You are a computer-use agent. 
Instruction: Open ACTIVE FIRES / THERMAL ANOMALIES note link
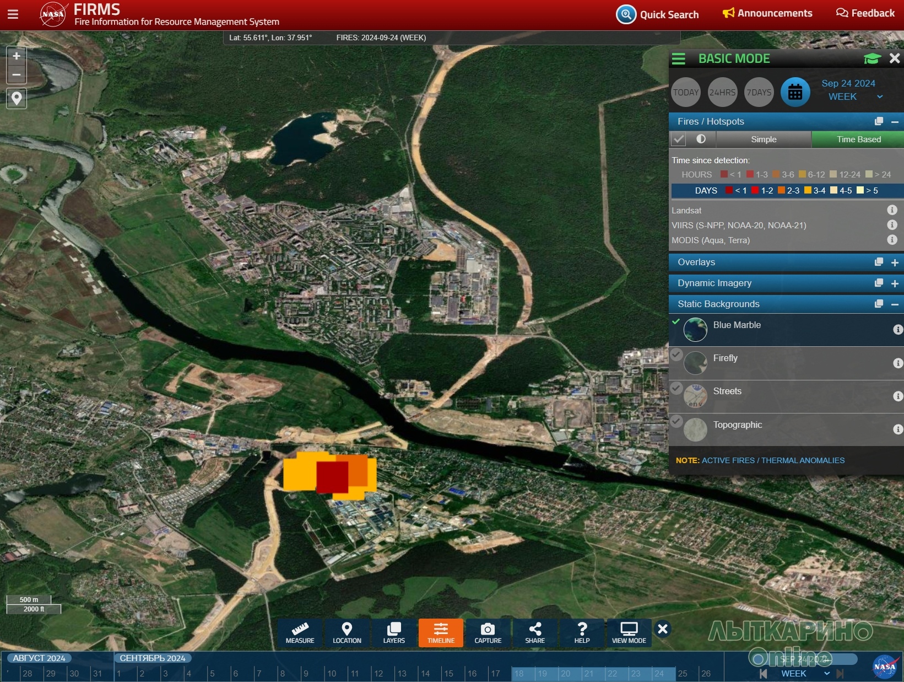point(773,460)
